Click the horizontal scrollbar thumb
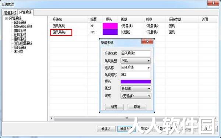This screenshot has height=138, width=221. pos(127,118)
